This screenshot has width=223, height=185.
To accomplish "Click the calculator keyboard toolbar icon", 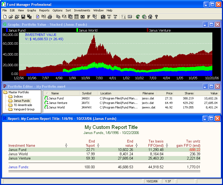I will click(x=130, y=16).
